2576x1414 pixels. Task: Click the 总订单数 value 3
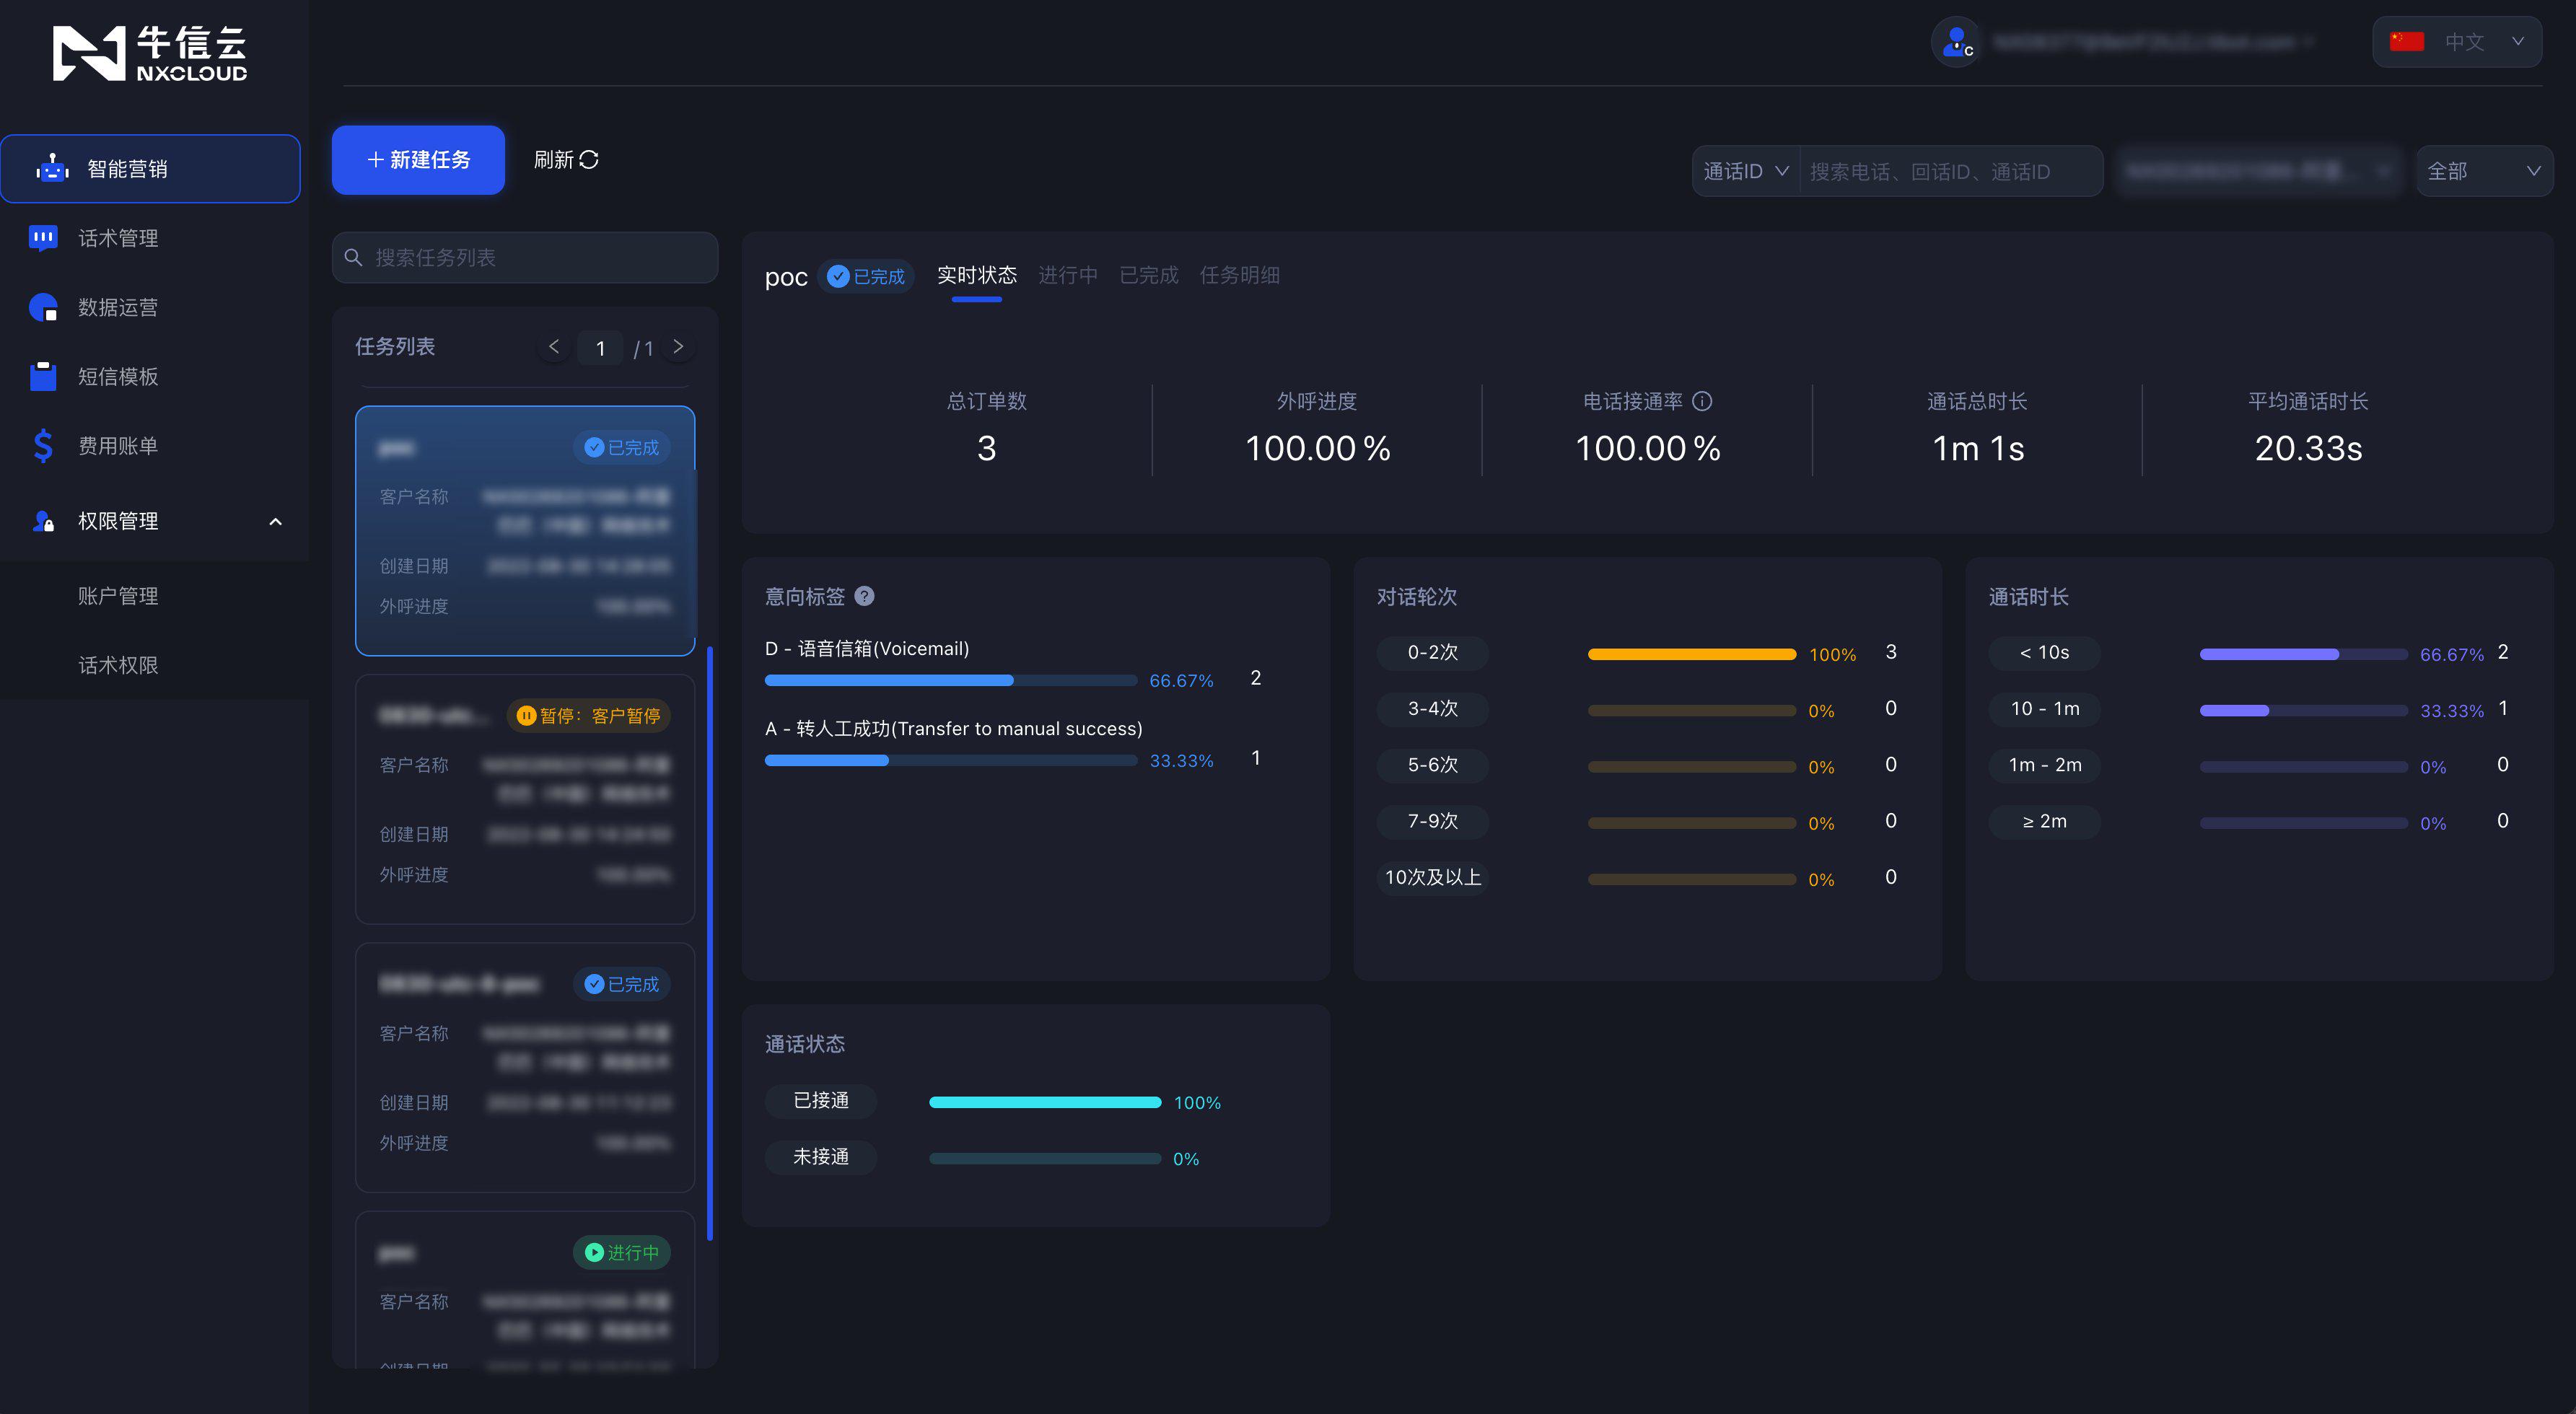986,448
